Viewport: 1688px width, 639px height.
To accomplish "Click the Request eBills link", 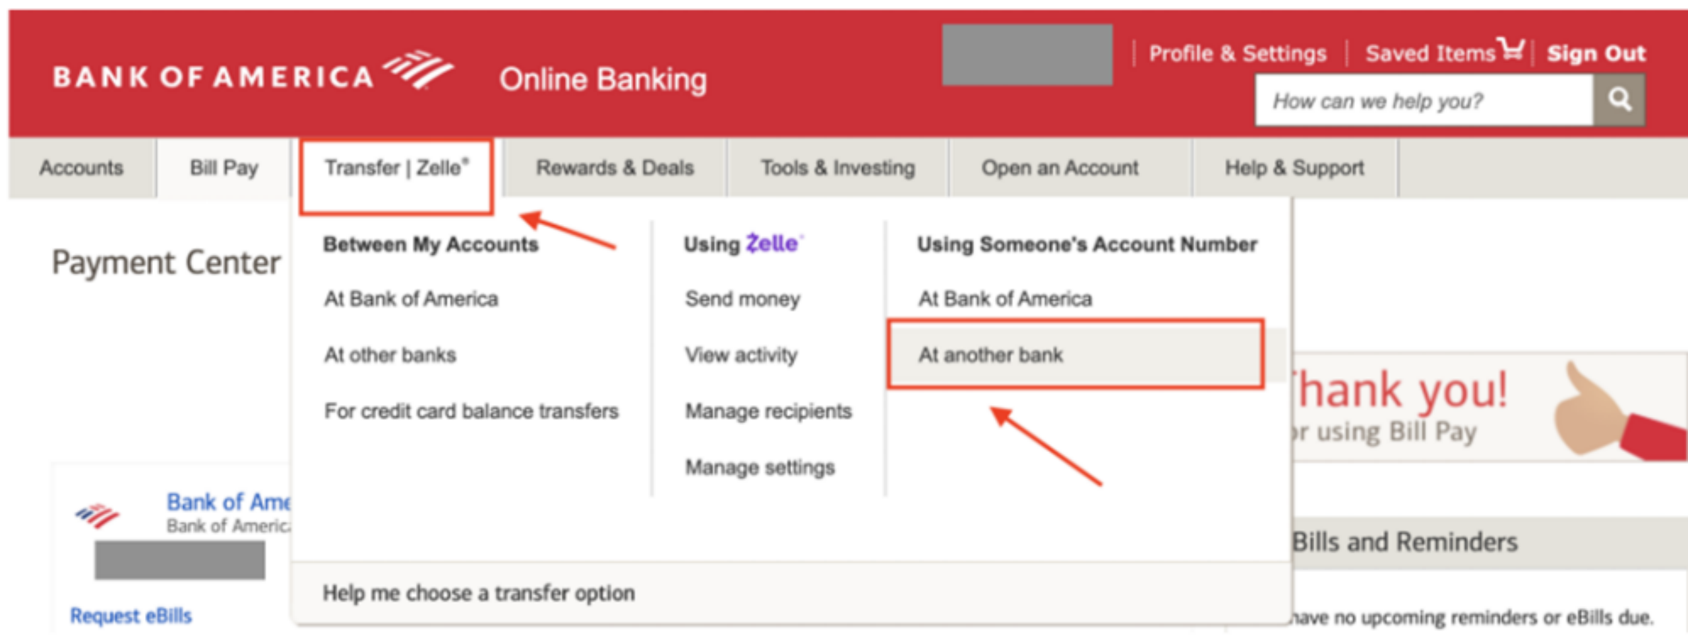I will point(131,615).
